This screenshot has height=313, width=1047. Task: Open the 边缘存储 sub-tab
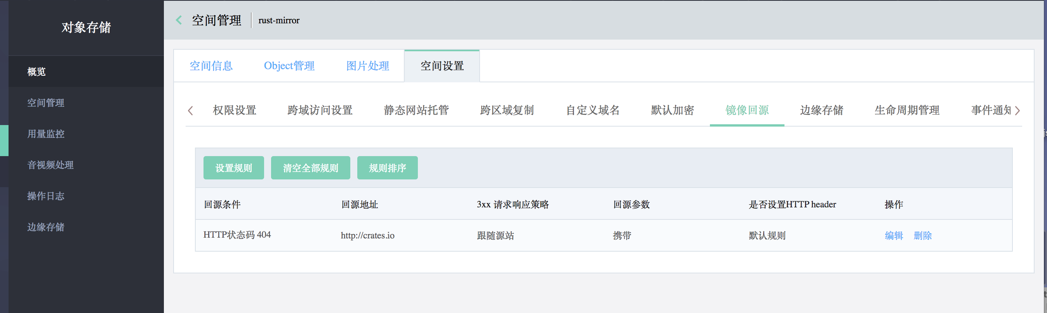click(821, 110)
